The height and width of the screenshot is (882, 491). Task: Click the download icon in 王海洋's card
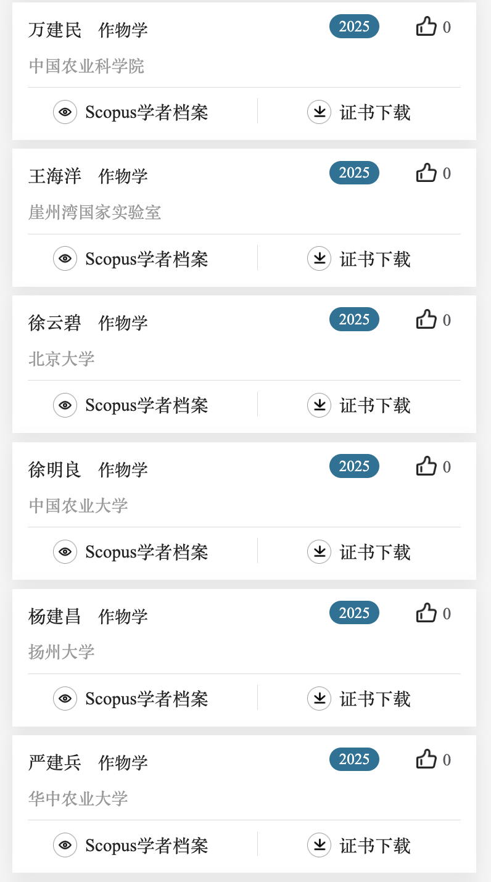pos(319,258)
